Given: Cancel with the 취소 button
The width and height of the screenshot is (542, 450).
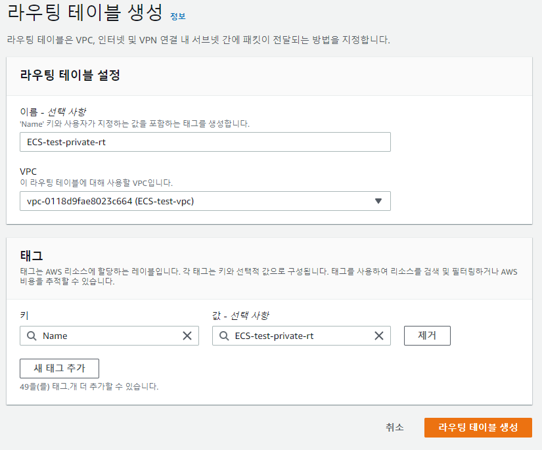Looking at the screenshot, I should point(395,428).
